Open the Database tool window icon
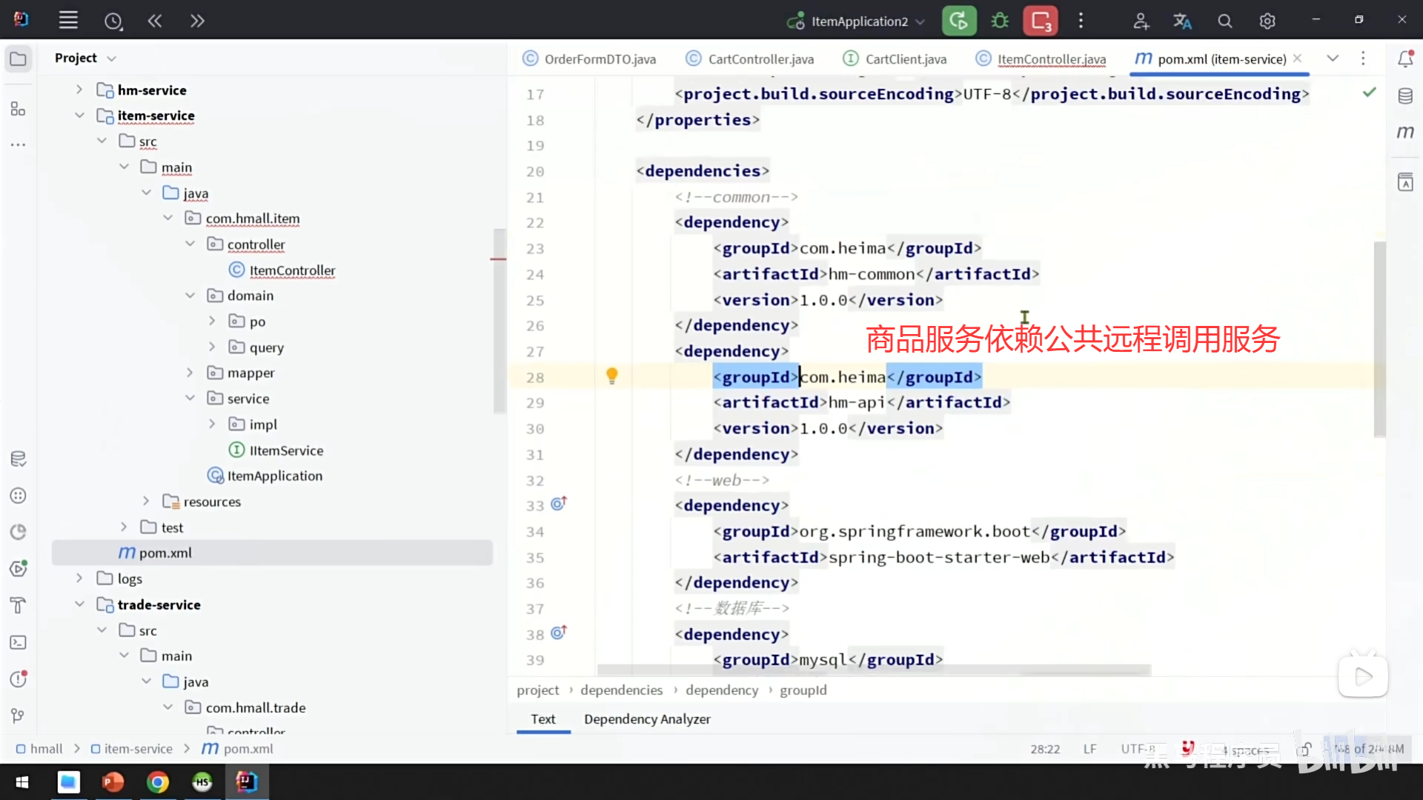 pyautogui.click(x=1405, y=96)
